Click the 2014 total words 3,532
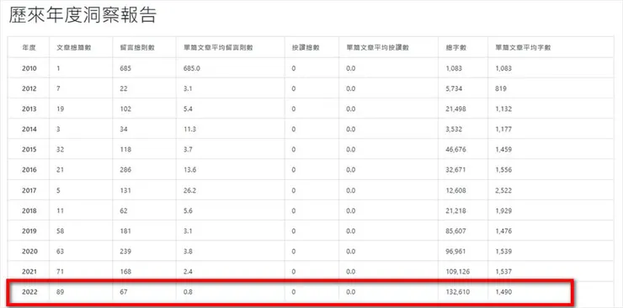Image resolution: width=623 pixels, height=308 pixels. [x=453, y=129]
